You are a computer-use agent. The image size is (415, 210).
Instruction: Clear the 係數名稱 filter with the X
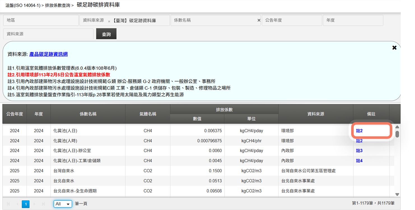point(259,20)
